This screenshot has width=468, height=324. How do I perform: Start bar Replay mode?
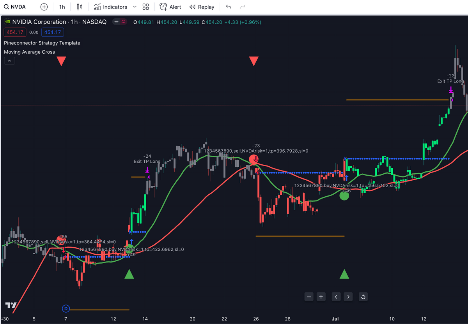click(202, 7)
